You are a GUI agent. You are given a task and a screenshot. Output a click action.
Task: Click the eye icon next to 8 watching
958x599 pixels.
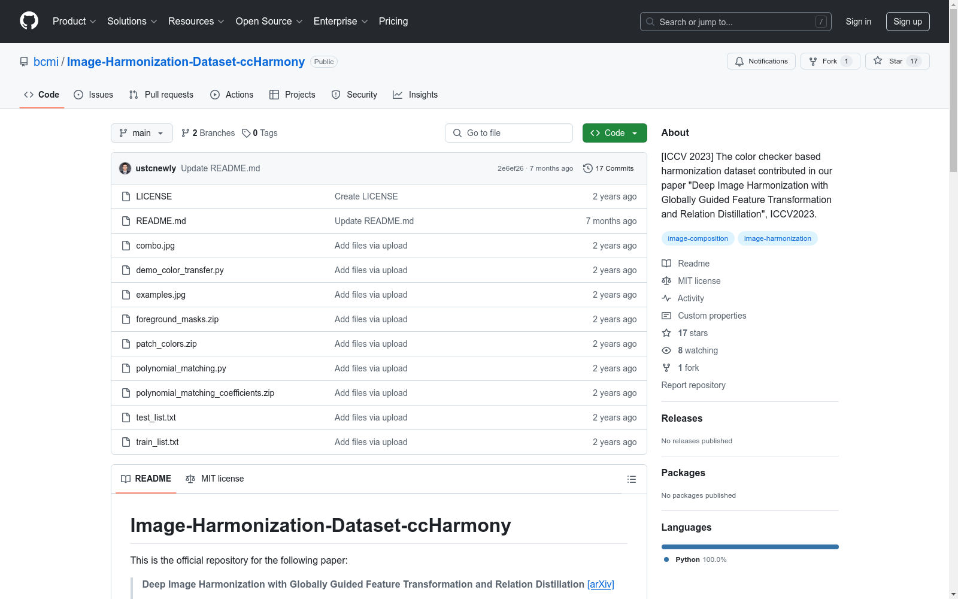tap(666, 350)
